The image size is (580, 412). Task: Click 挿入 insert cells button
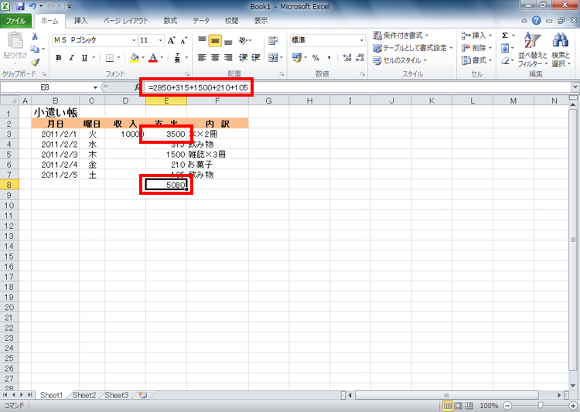476,36
